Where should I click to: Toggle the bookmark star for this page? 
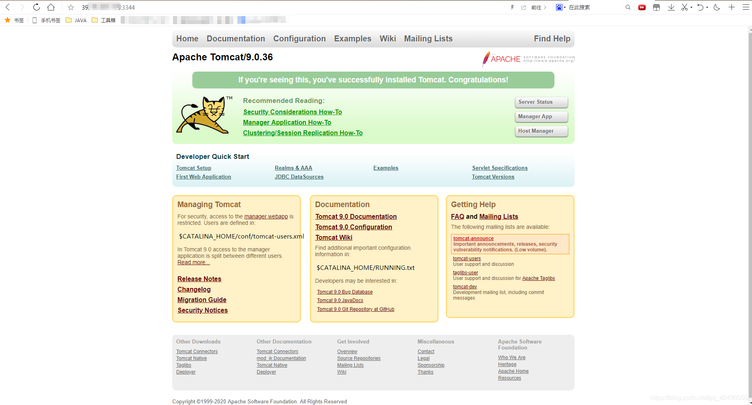pyautogui.click(x=71, y=7)
